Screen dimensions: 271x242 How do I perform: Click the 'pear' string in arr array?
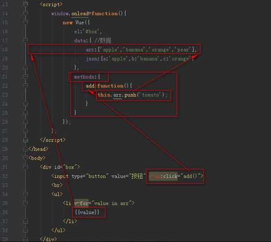[x=182, y=50]
